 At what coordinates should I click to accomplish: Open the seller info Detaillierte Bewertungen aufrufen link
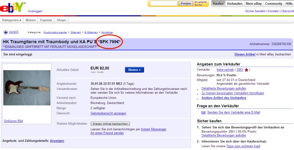point(224,88)
